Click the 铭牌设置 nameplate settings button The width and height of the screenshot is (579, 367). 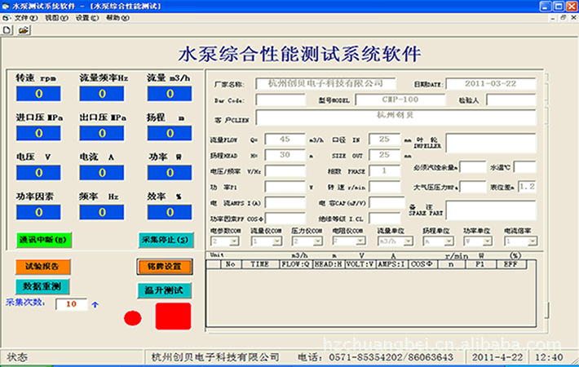click(x=164, y=266)
